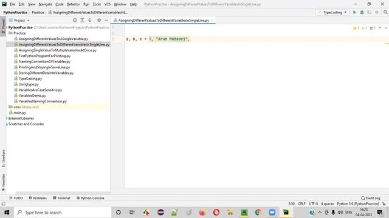
Task: Click the Stop process icon
Action: pos(377,12)
